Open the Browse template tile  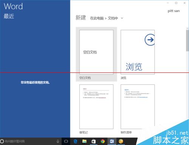(138, 52)
